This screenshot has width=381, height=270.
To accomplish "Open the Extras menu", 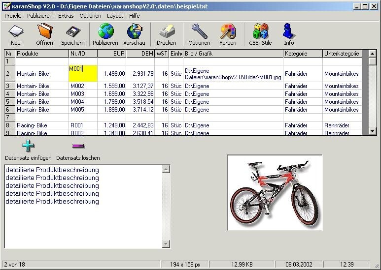I will [66, 16].
